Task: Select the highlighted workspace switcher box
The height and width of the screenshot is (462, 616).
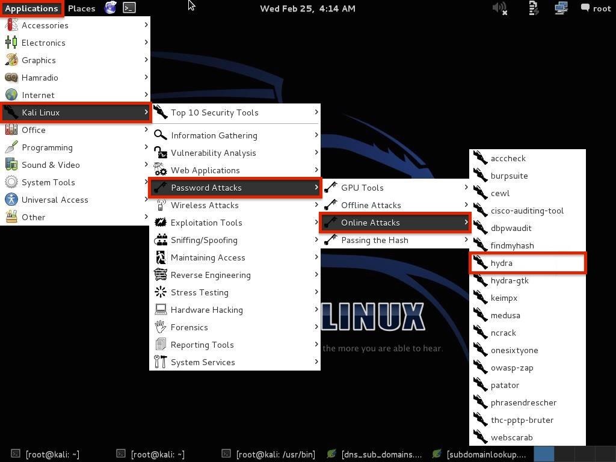Action: tap(544, 454)
